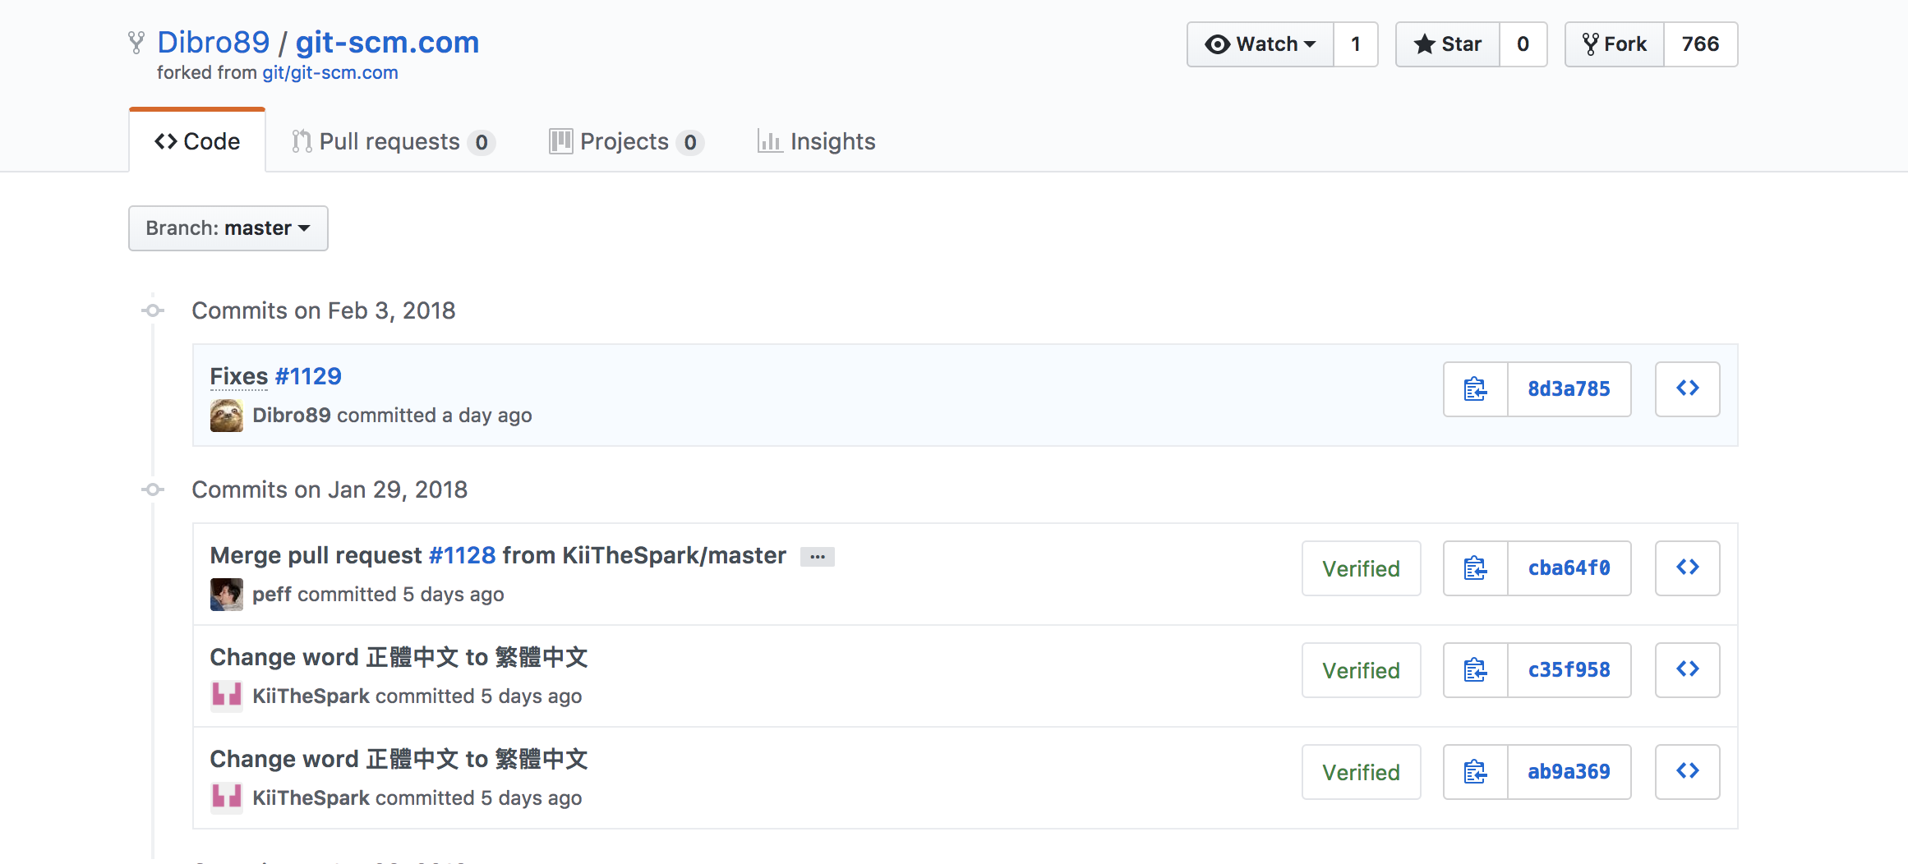Screen dimensions: 1908x864
Task: Click peff's avatar image
Action: pos(227,595)
